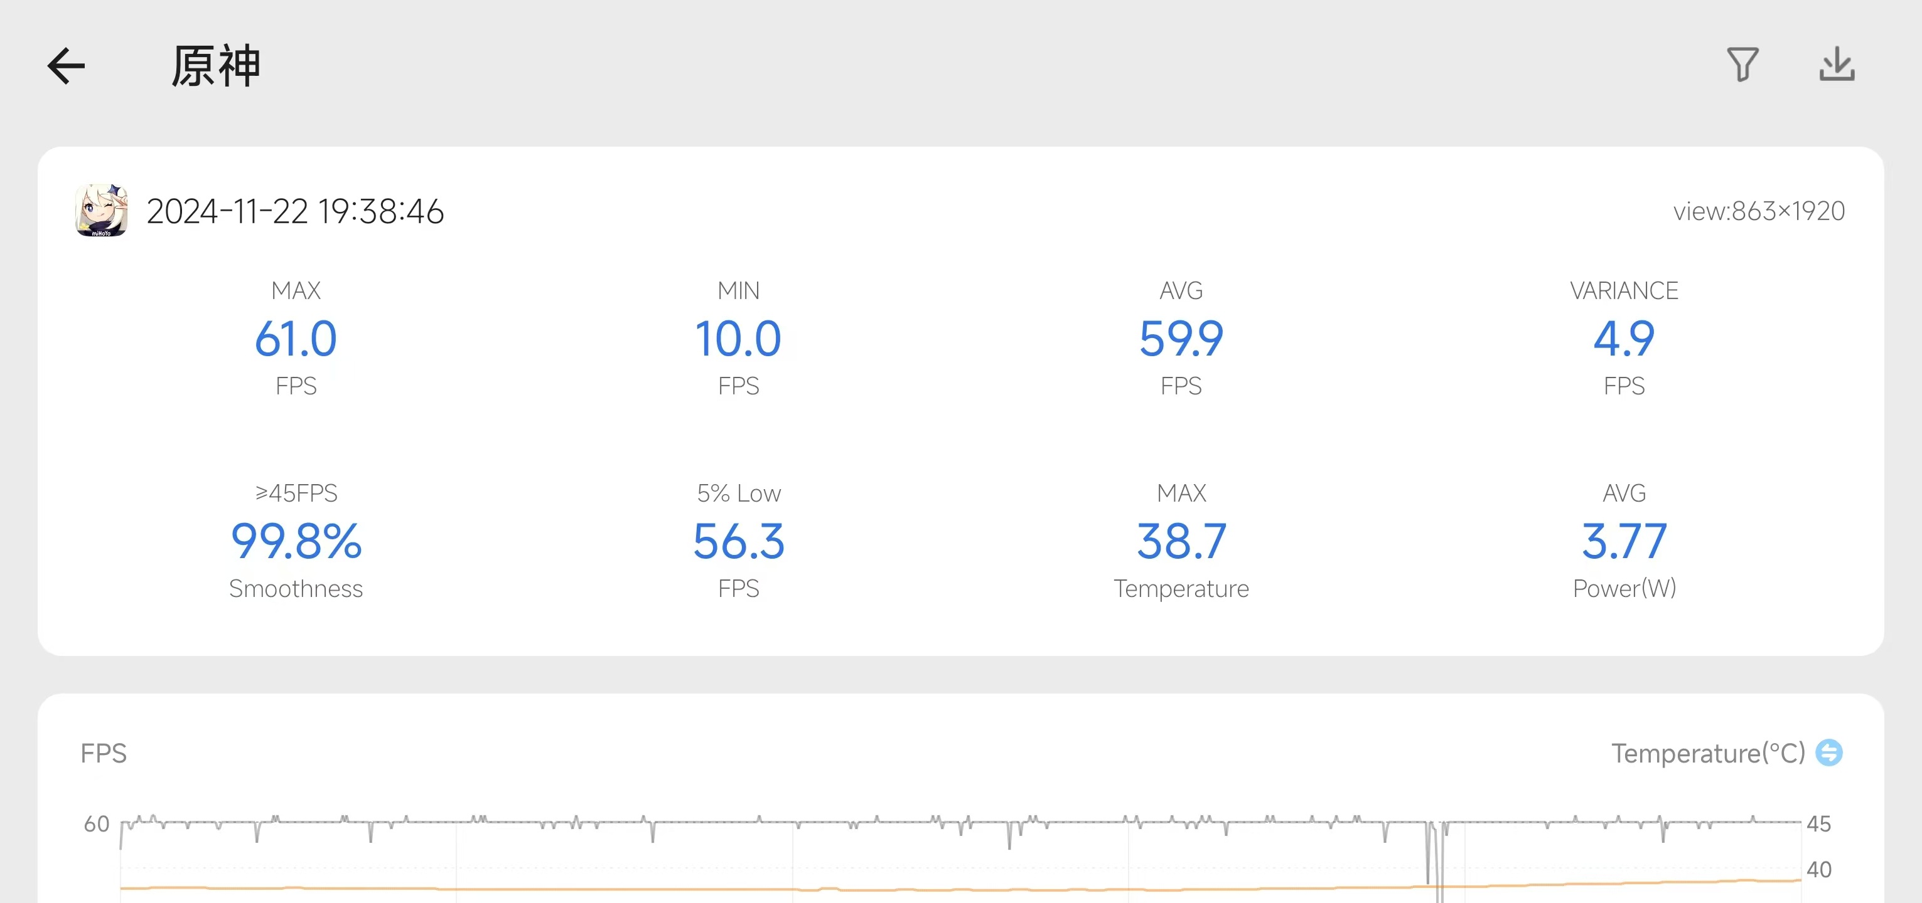1922x903 pixels.
Task: Tap the MAX 61.0 FPS stat
Action: tap(296, 339)
